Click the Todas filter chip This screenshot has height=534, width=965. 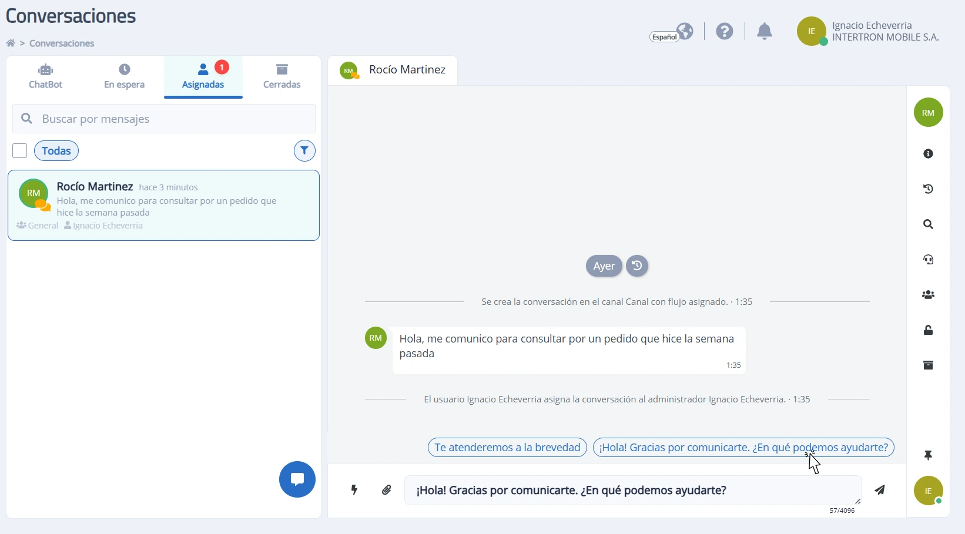pos(56,151)
